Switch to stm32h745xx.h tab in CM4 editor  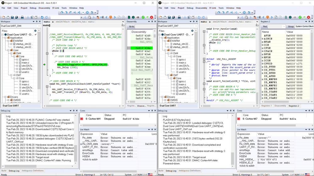click(x=63, y=22)
